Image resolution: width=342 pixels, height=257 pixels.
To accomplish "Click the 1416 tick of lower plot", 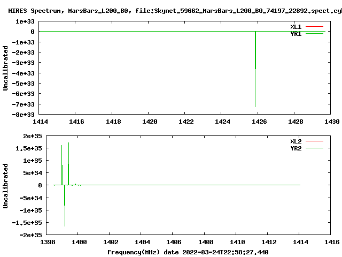I will [x=332, y=242].
